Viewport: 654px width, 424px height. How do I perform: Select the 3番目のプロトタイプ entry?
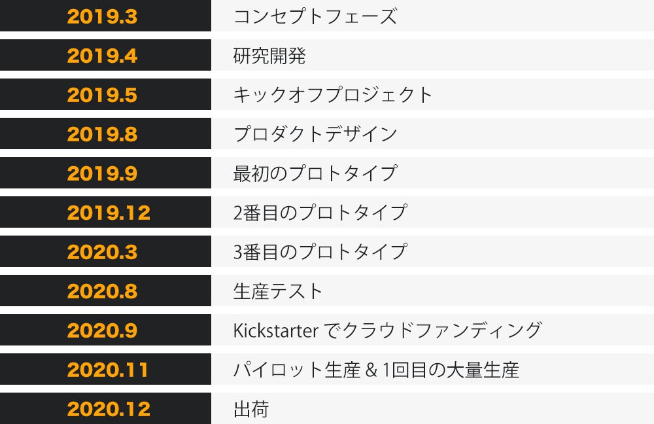320,252
